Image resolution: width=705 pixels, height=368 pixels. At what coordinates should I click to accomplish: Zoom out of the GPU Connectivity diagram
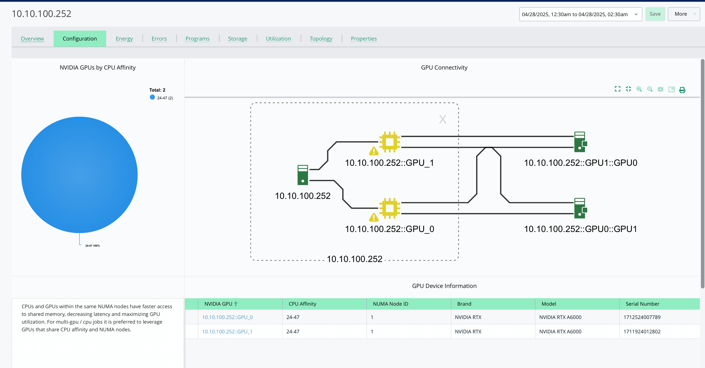650,89
